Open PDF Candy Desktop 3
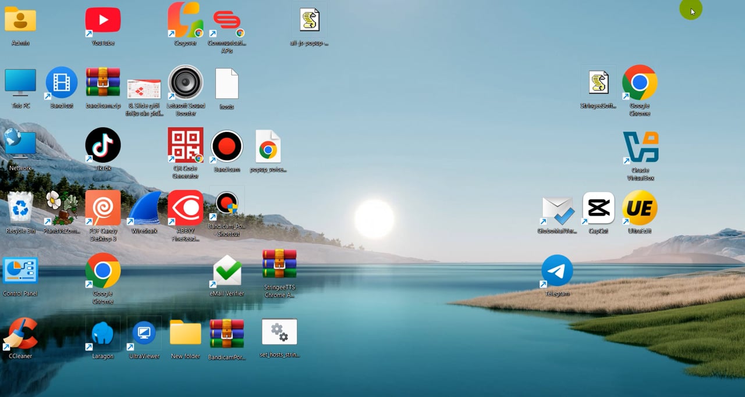The width and height of the screenshot is (745, 397). tap(103, 208)
